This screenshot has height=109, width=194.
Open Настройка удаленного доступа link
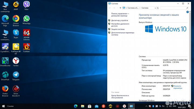pyautogui.click(x=120, y=25)
